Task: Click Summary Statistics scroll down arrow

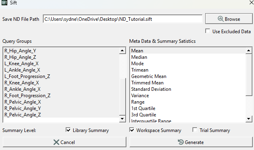Action: pyautogui.click(x=249, y=119)
